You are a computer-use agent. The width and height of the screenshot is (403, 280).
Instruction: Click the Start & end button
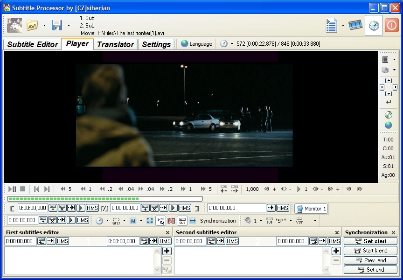(x=371, y=251)
